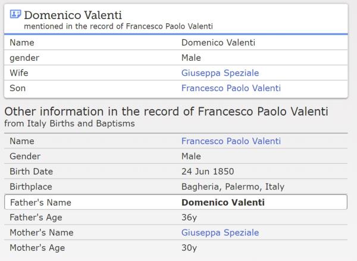This screenshot has height=261, width=357.
Task: Select the highlighted Father's Name row
Action: pyautogui.click(x=175, y=202)
